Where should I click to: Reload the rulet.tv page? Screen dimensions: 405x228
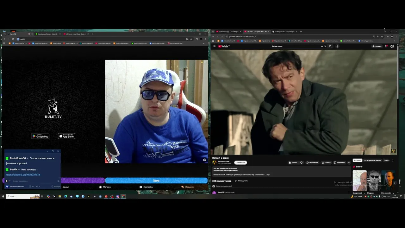(13, 39)
